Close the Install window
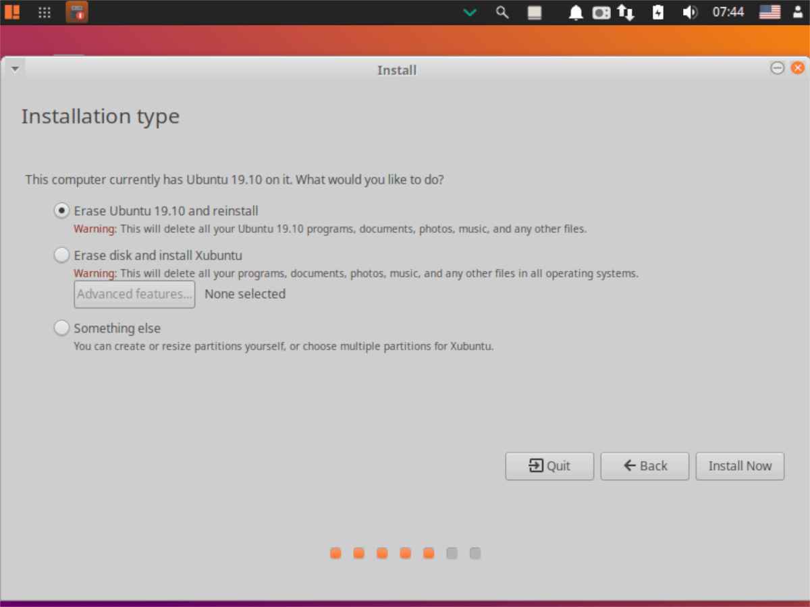 [x=797, y=68]
